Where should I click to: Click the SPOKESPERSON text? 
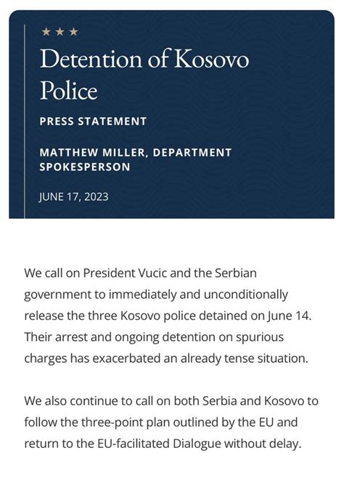click(x=85, y=167)
